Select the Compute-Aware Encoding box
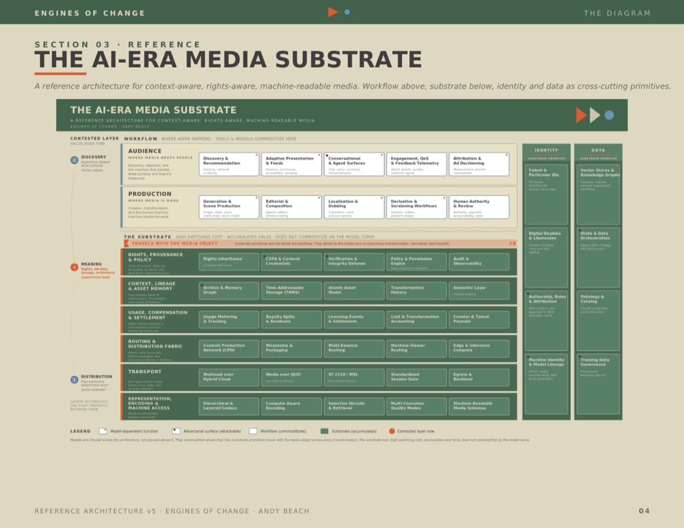This screenshot has height=528, width=684. pyautogui.click(x=292, y=406)
